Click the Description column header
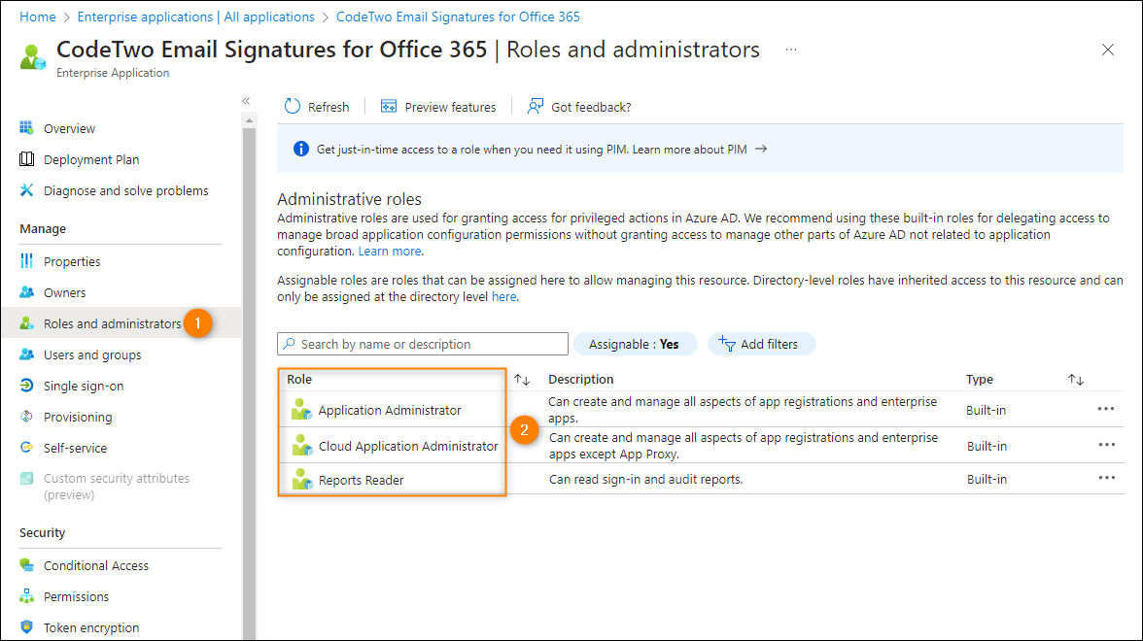The height and width of the screenshot is (641, 1143). pos(580,379)
